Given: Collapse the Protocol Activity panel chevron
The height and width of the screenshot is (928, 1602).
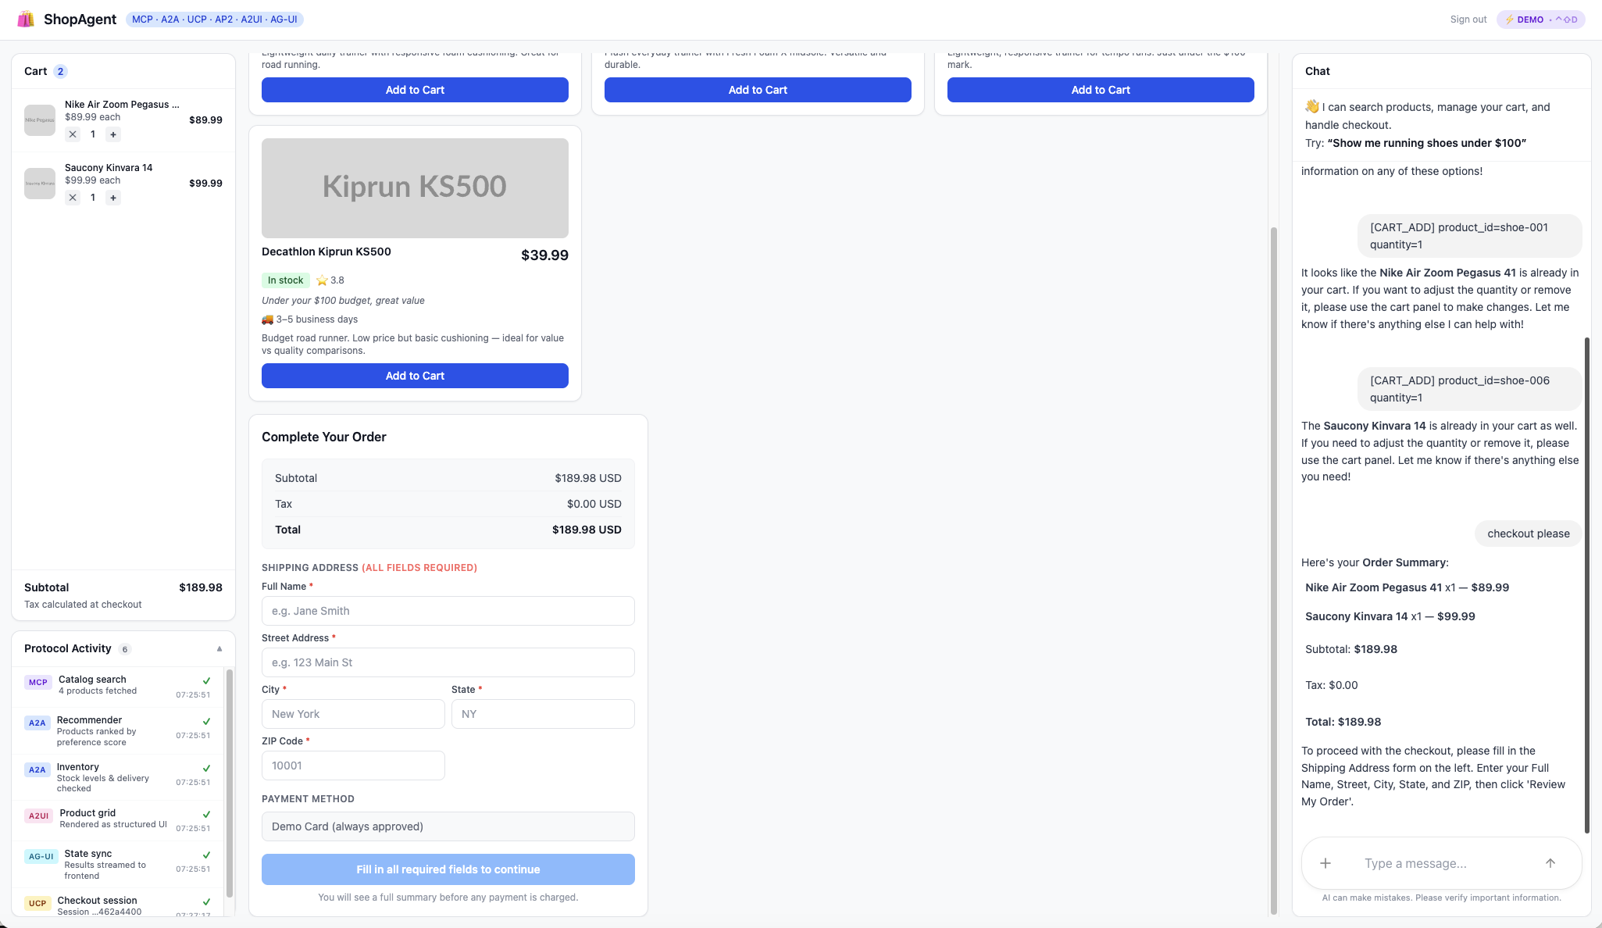Looking at the screenshot, I should pyautogui.click(x=219, y=648).
